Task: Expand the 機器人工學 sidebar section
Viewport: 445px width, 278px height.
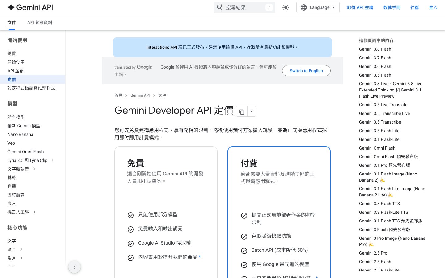Action: click(x=34, y=212)
